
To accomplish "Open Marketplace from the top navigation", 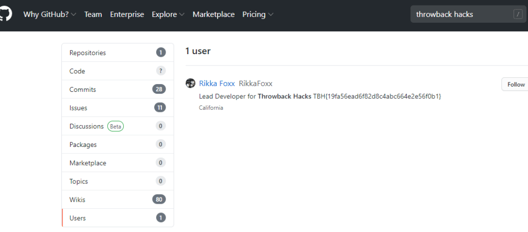I will click(x=213, y=14).
